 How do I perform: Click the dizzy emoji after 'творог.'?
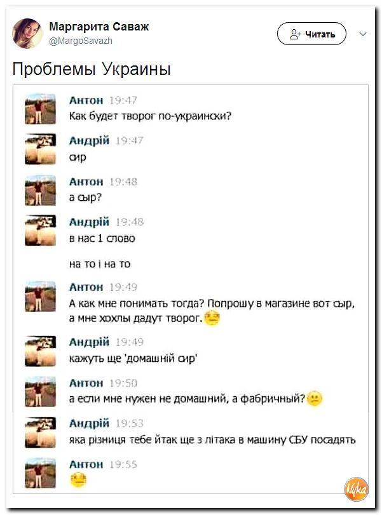point(212,318)
